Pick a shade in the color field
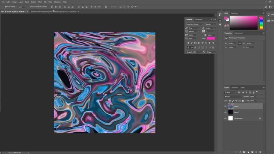Viewport: 274px width, 154px height. point(244,23)
